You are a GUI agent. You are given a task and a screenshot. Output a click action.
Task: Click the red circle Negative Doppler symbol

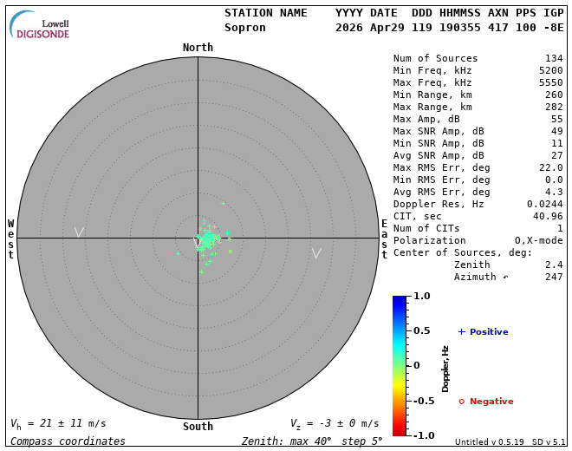point(461,402)
